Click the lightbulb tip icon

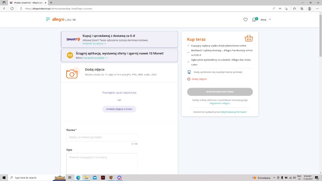(x=189, y=72)
